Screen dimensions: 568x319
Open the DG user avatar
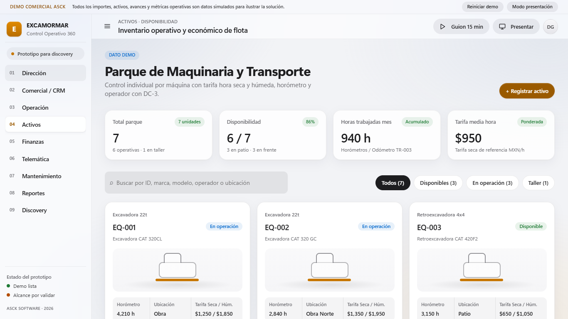click(x=551, y=27)
